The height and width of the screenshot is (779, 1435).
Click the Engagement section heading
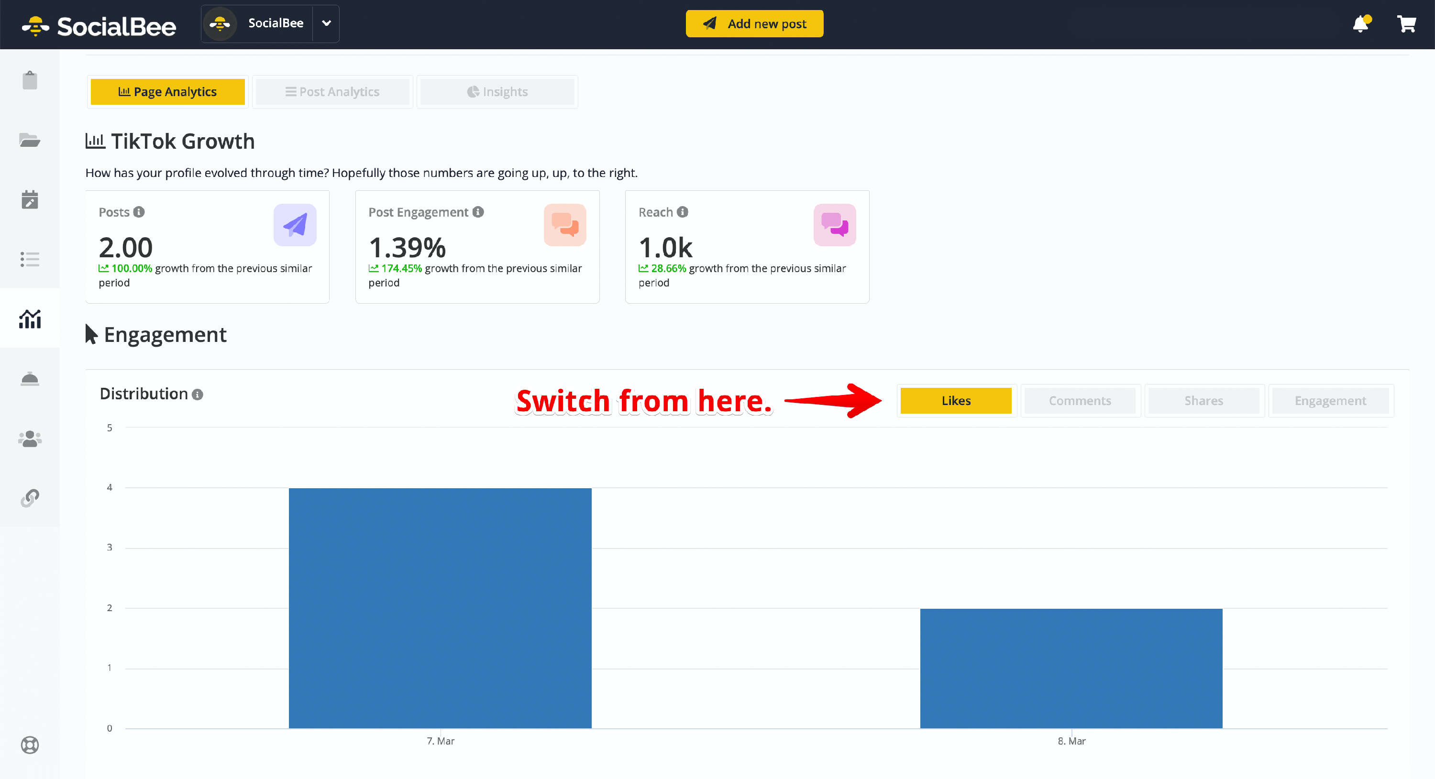pos(165,334)
